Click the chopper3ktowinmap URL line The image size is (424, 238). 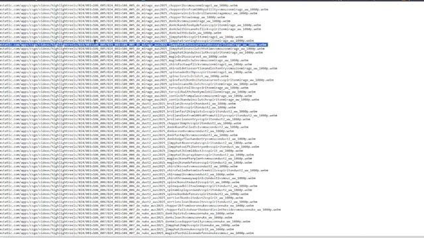tap(113, 17)
